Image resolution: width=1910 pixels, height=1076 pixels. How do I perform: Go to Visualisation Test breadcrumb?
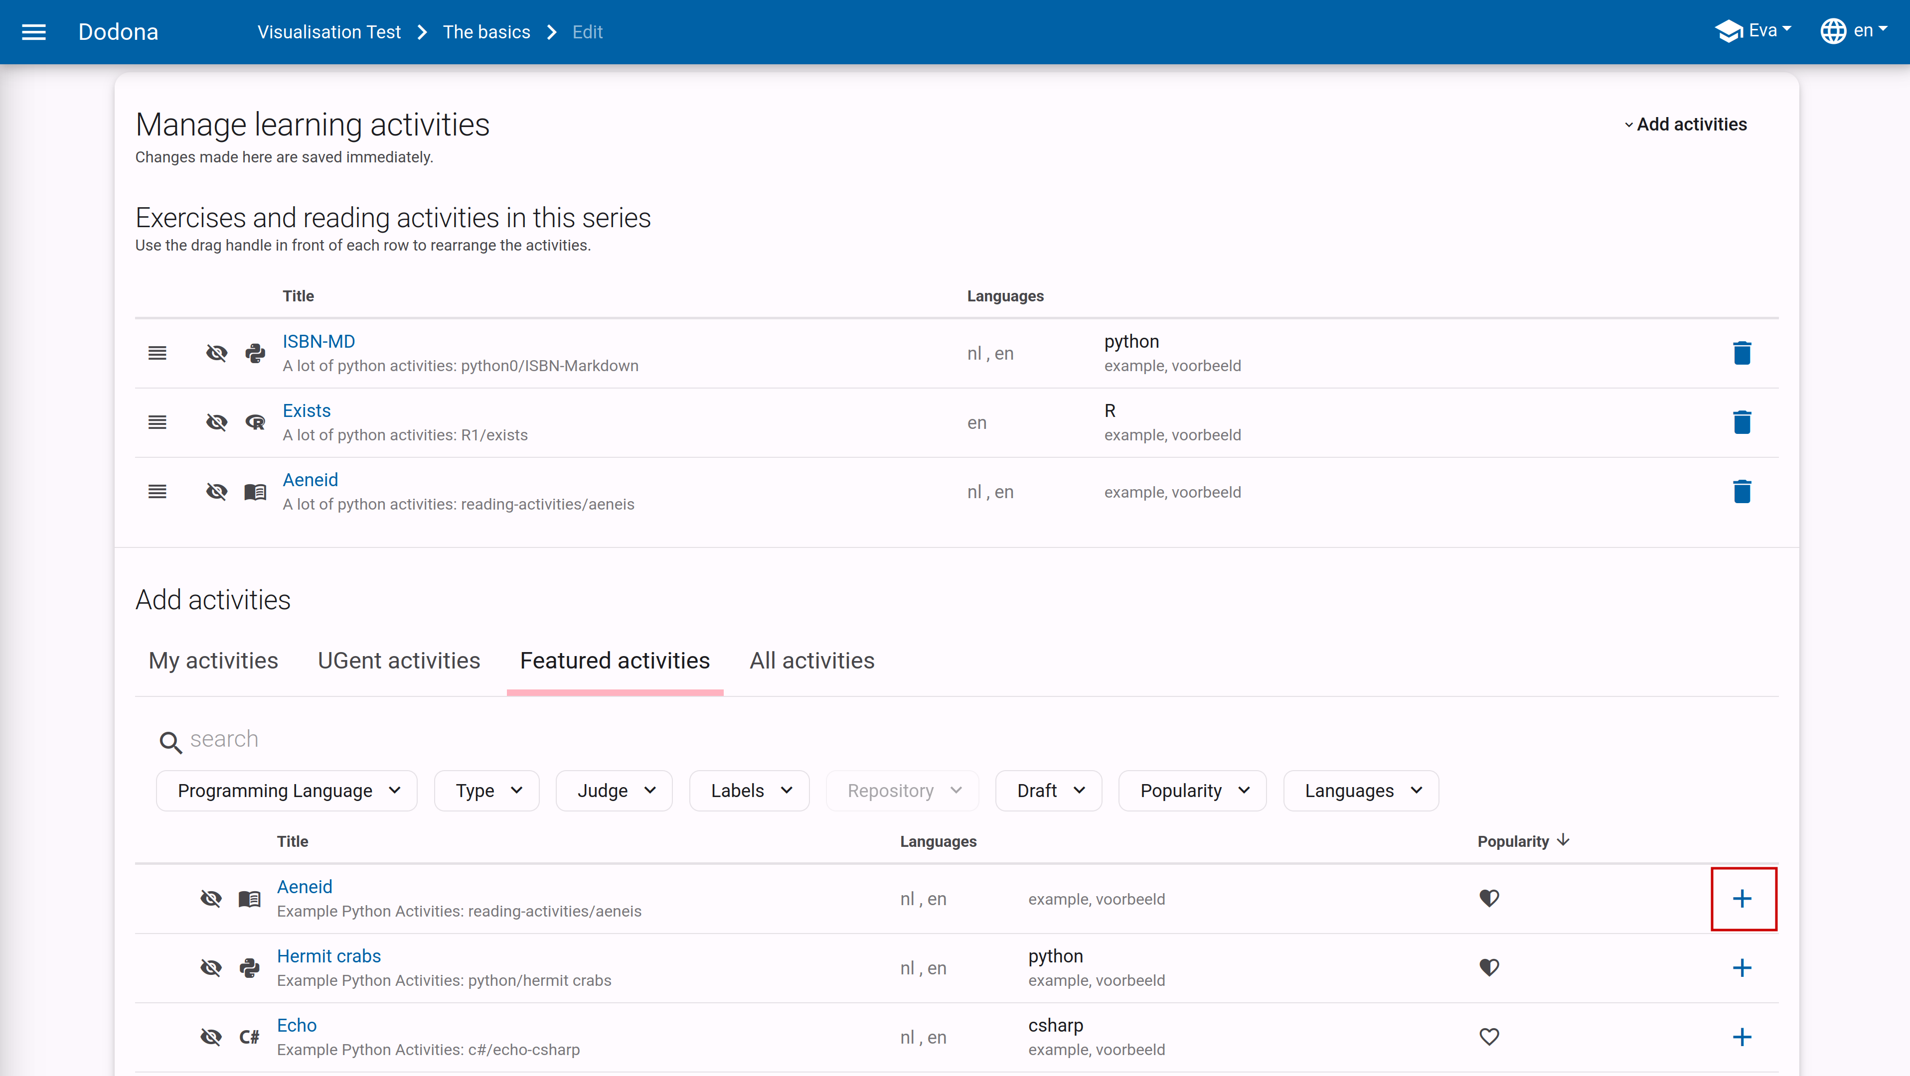pos(328,32)
